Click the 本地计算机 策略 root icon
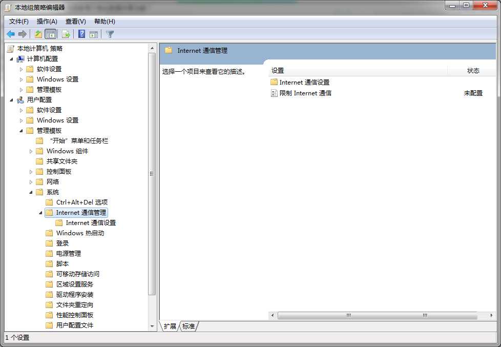 10,48
